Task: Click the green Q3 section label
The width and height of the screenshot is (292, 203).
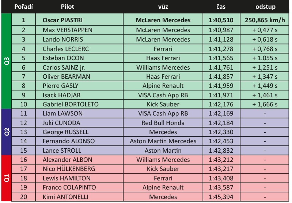Action: 6,61
